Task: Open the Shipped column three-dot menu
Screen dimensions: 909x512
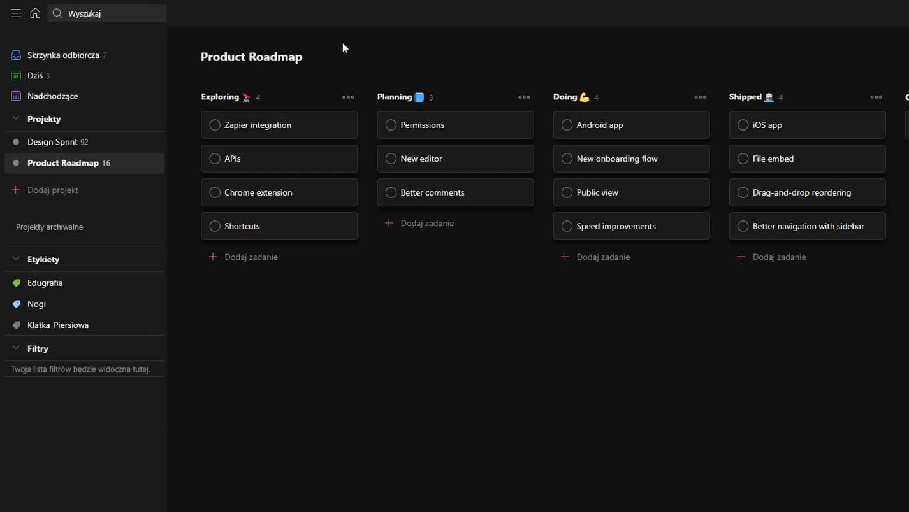Action: [x=876, y=97]
